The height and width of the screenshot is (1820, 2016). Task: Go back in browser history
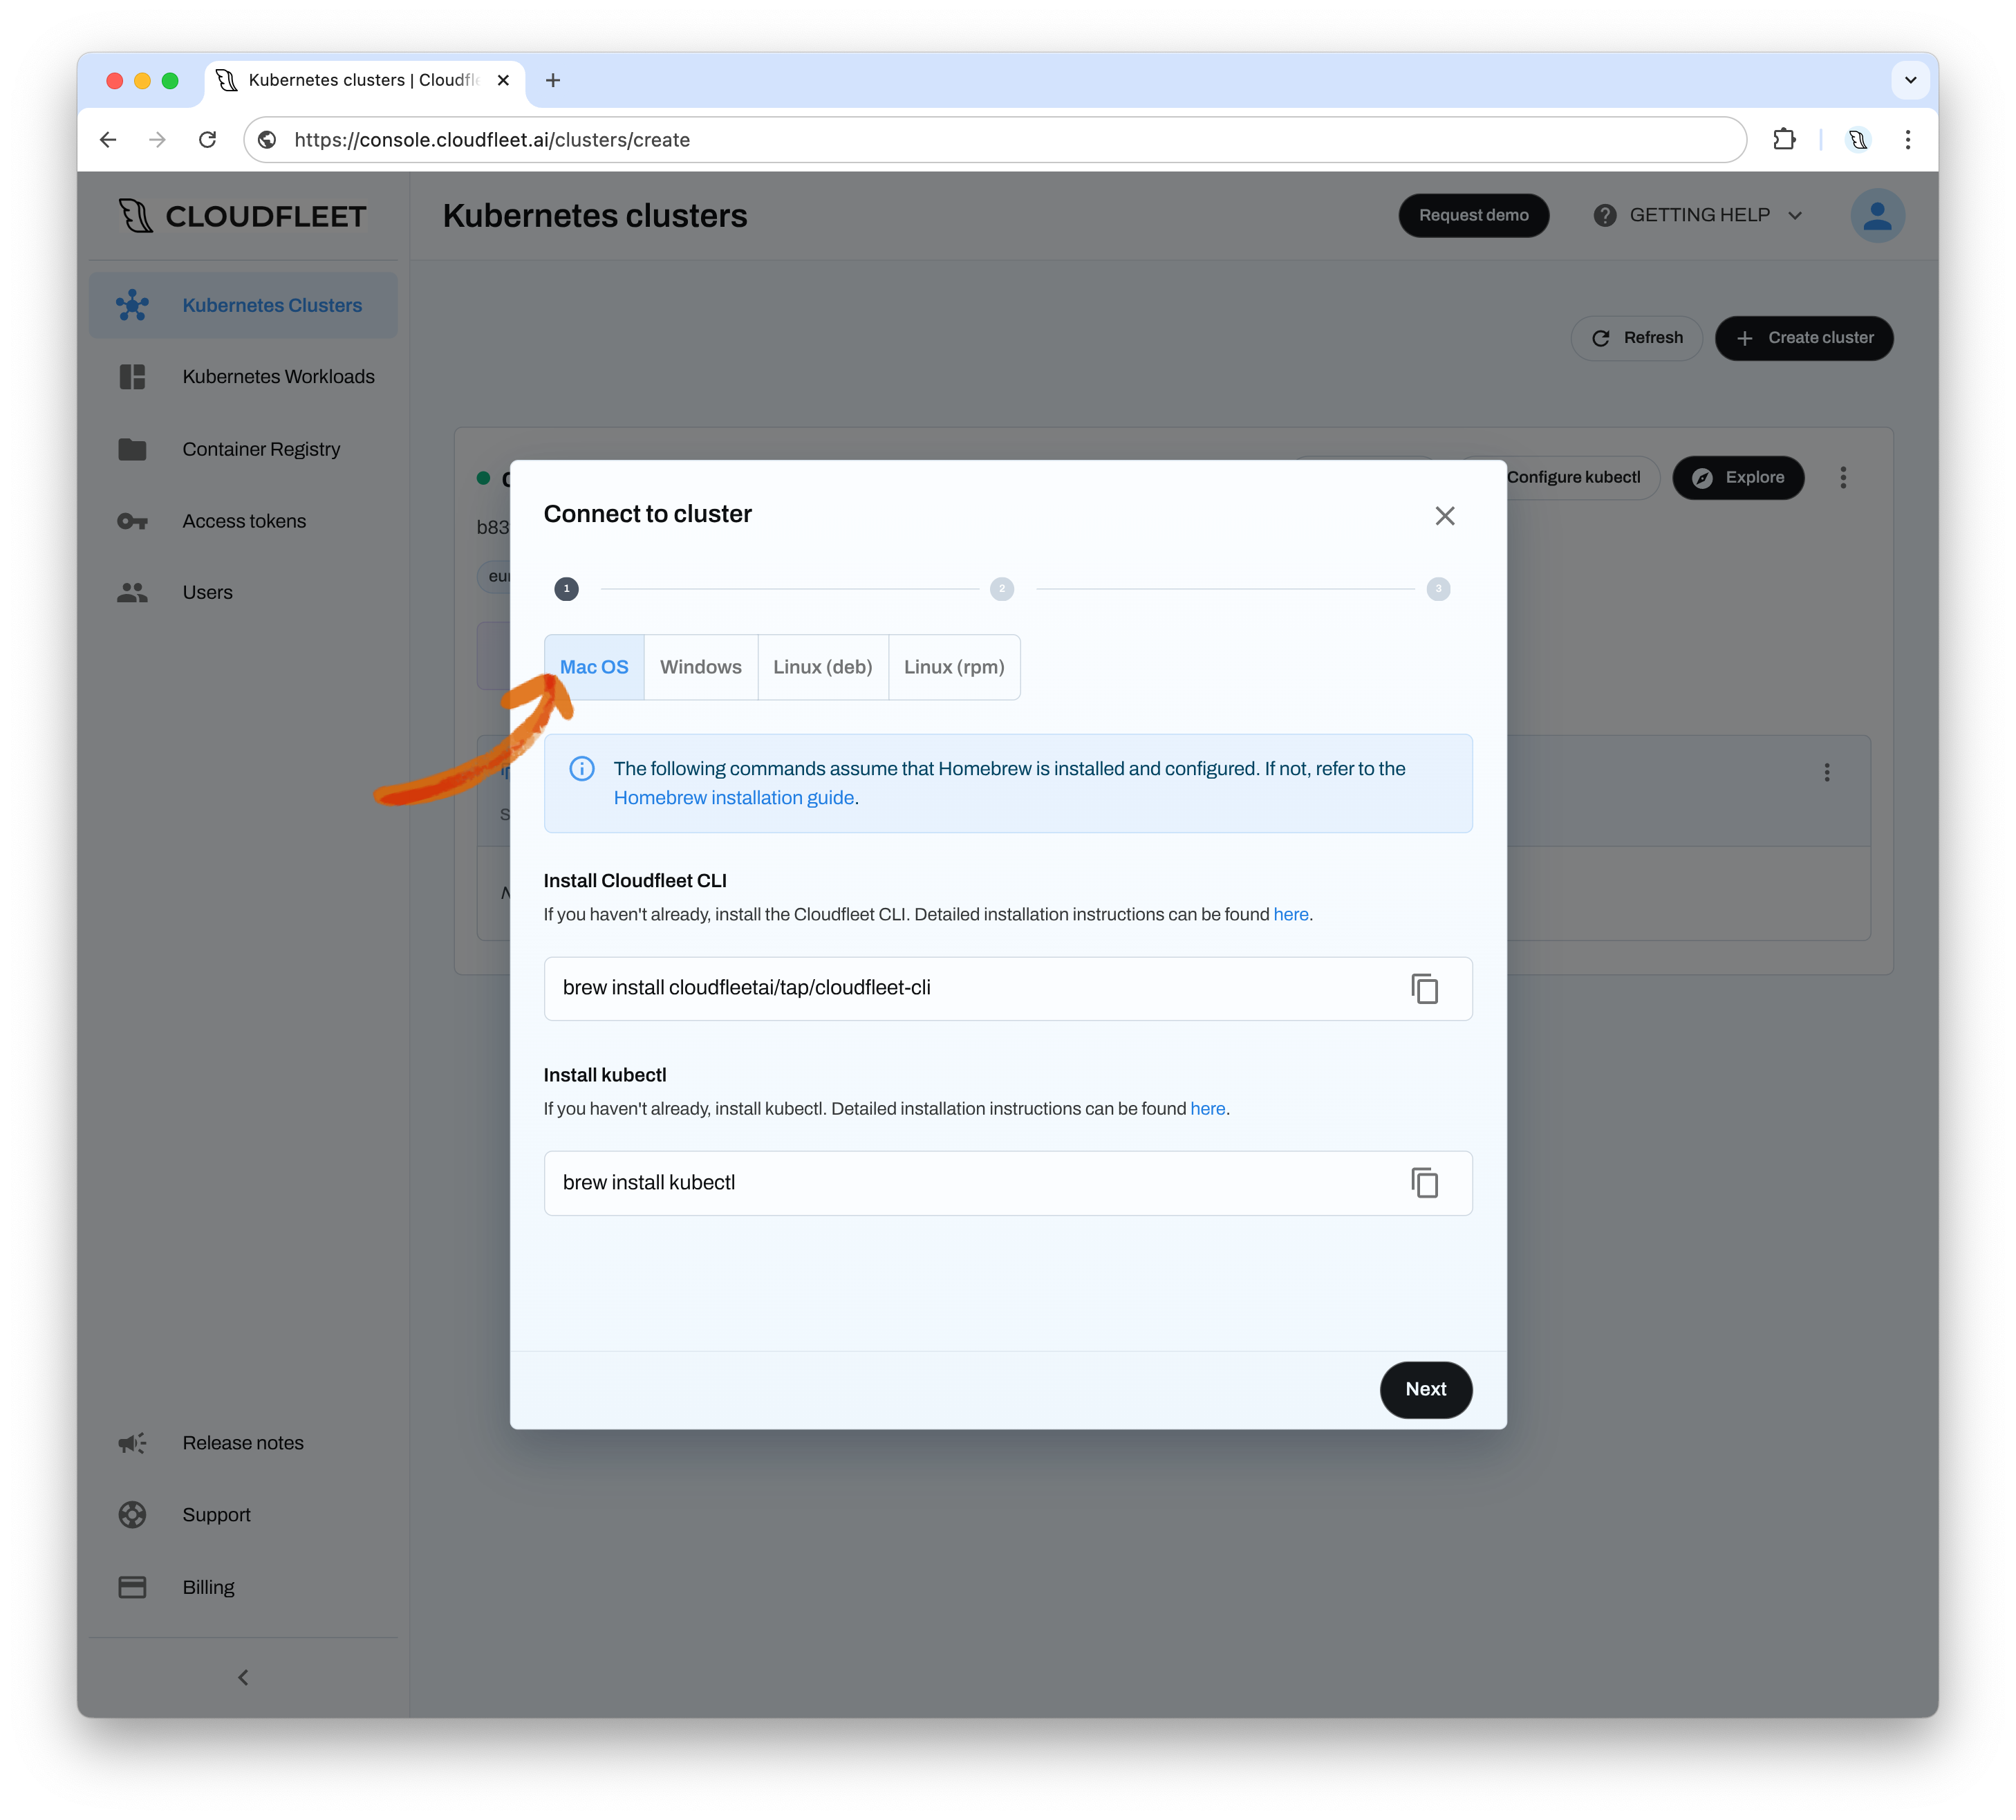click(108, 140)
